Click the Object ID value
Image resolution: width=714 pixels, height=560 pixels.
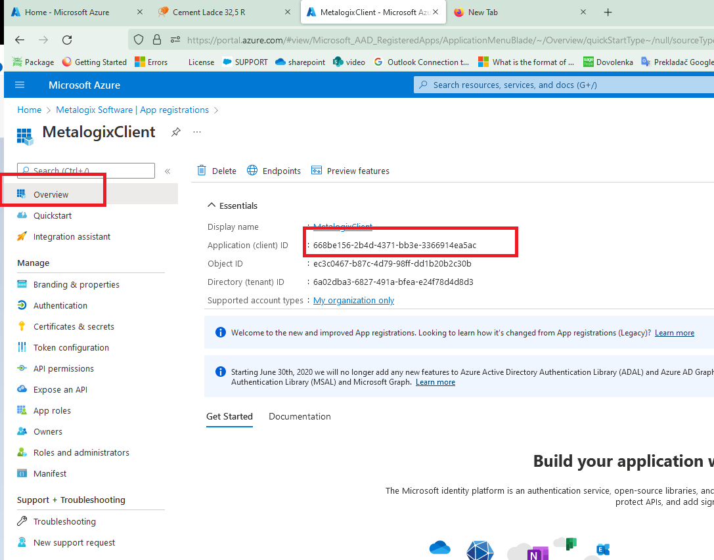[392, 264]
